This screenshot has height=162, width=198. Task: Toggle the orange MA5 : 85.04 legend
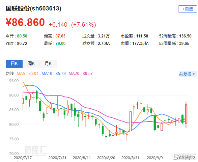(27, 74)
